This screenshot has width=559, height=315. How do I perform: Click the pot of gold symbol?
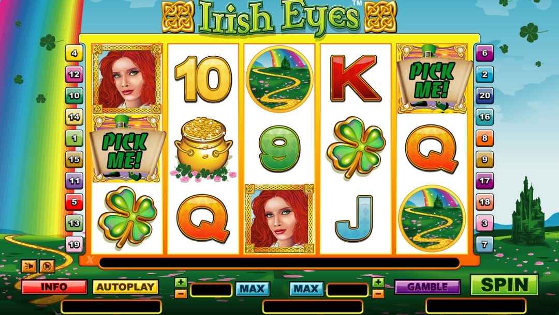pyautogui.click(x=203, y=149)
